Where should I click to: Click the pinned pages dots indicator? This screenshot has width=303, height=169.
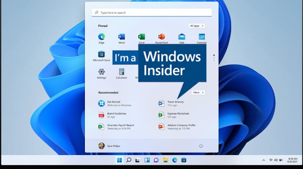click(214, 58)
